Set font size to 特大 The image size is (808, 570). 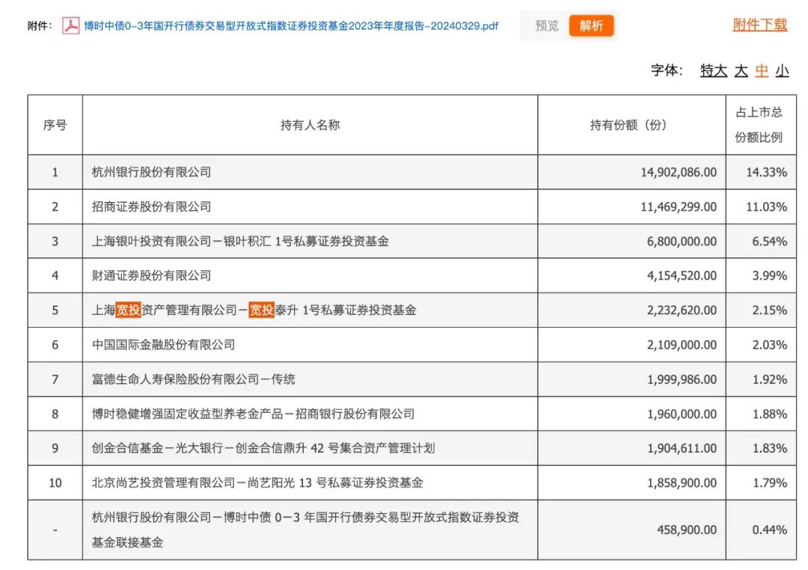(714, 70)
